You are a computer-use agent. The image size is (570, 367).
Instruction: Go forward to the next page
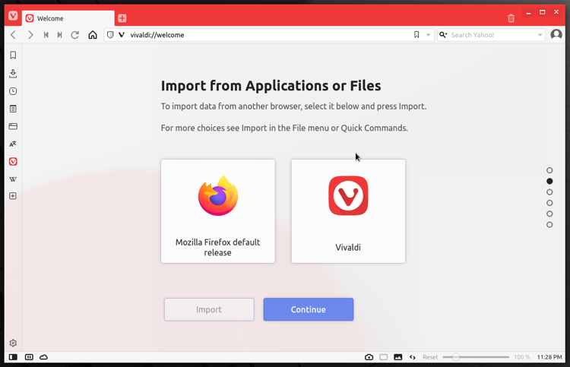(30, 35)
